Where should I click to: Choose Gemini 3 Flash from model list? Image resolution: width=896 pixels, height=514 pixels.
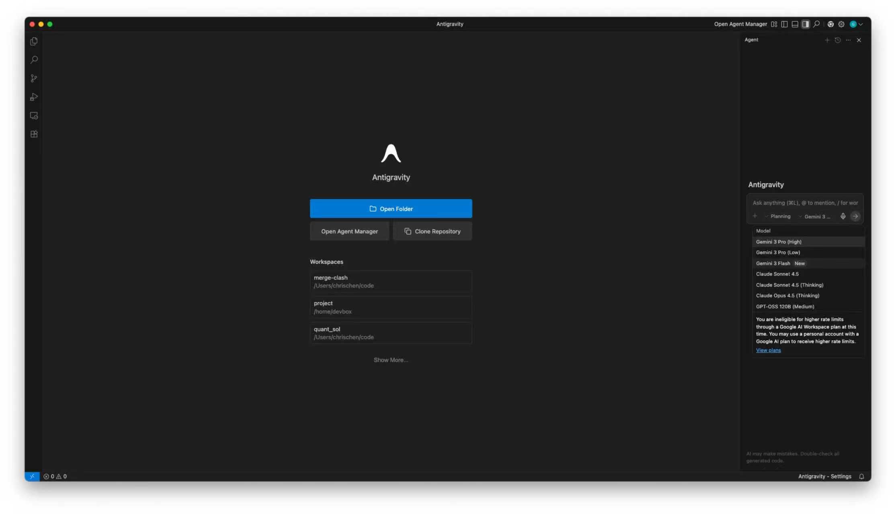point(773,263)
